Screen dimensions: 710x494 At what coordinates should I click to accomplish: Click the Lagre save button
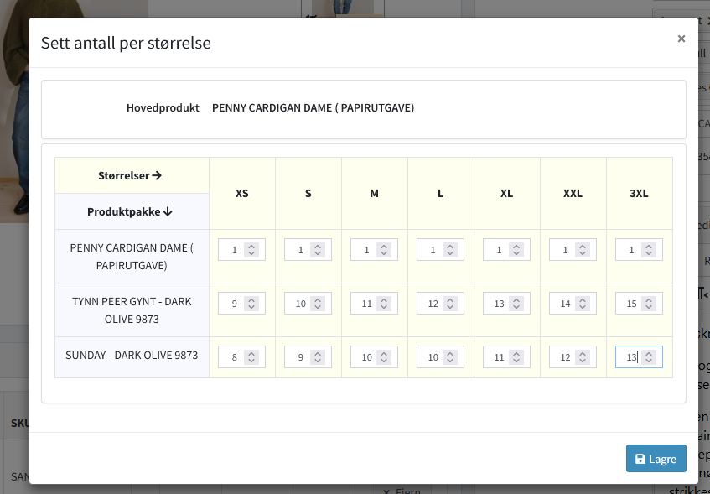656,459
